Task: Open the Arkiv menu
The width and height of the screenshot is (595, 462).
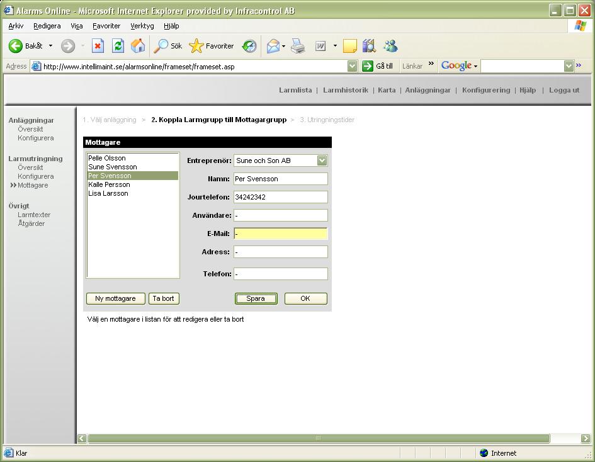Action: [16, 26]
